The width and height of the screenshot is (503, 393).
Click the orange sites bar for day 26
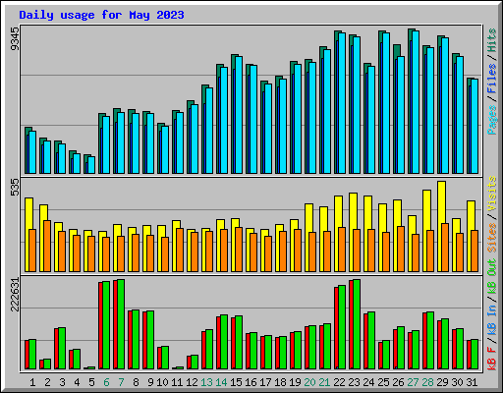click(401, 249)
